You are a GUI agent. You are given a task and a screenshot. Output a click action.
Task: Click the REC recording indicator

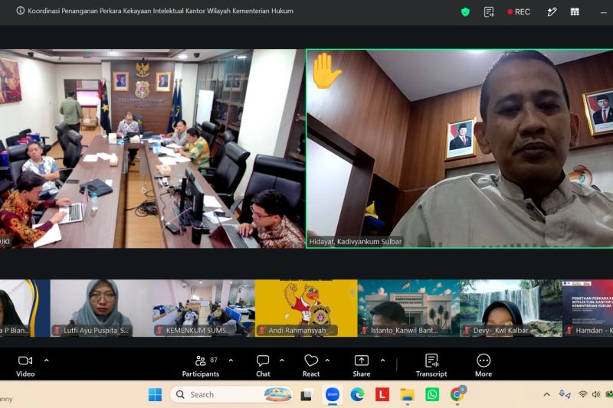[x=519, y=12]
